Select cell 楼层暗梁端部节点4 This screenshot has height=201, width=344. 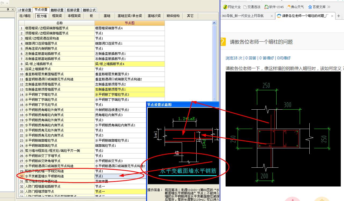point(130,28)
